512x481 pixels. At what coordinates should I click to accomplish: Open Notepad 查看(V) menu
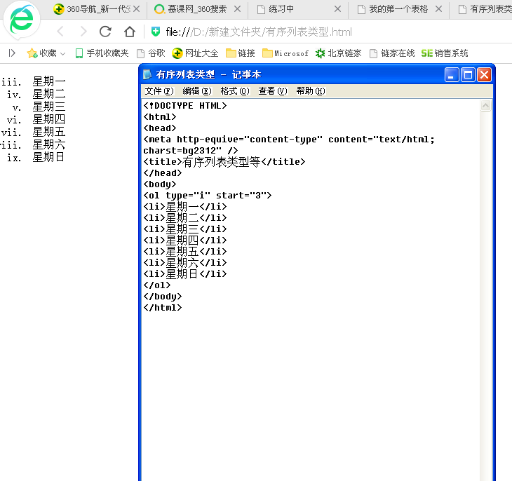pos(273,91)
